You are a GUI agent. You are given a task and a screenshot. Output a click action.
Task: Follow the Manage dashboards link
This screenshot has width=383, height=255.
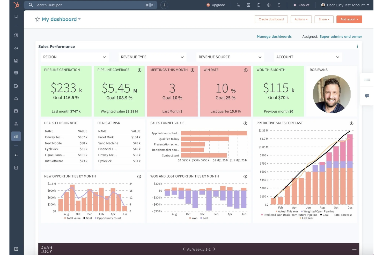coord(274,36)
